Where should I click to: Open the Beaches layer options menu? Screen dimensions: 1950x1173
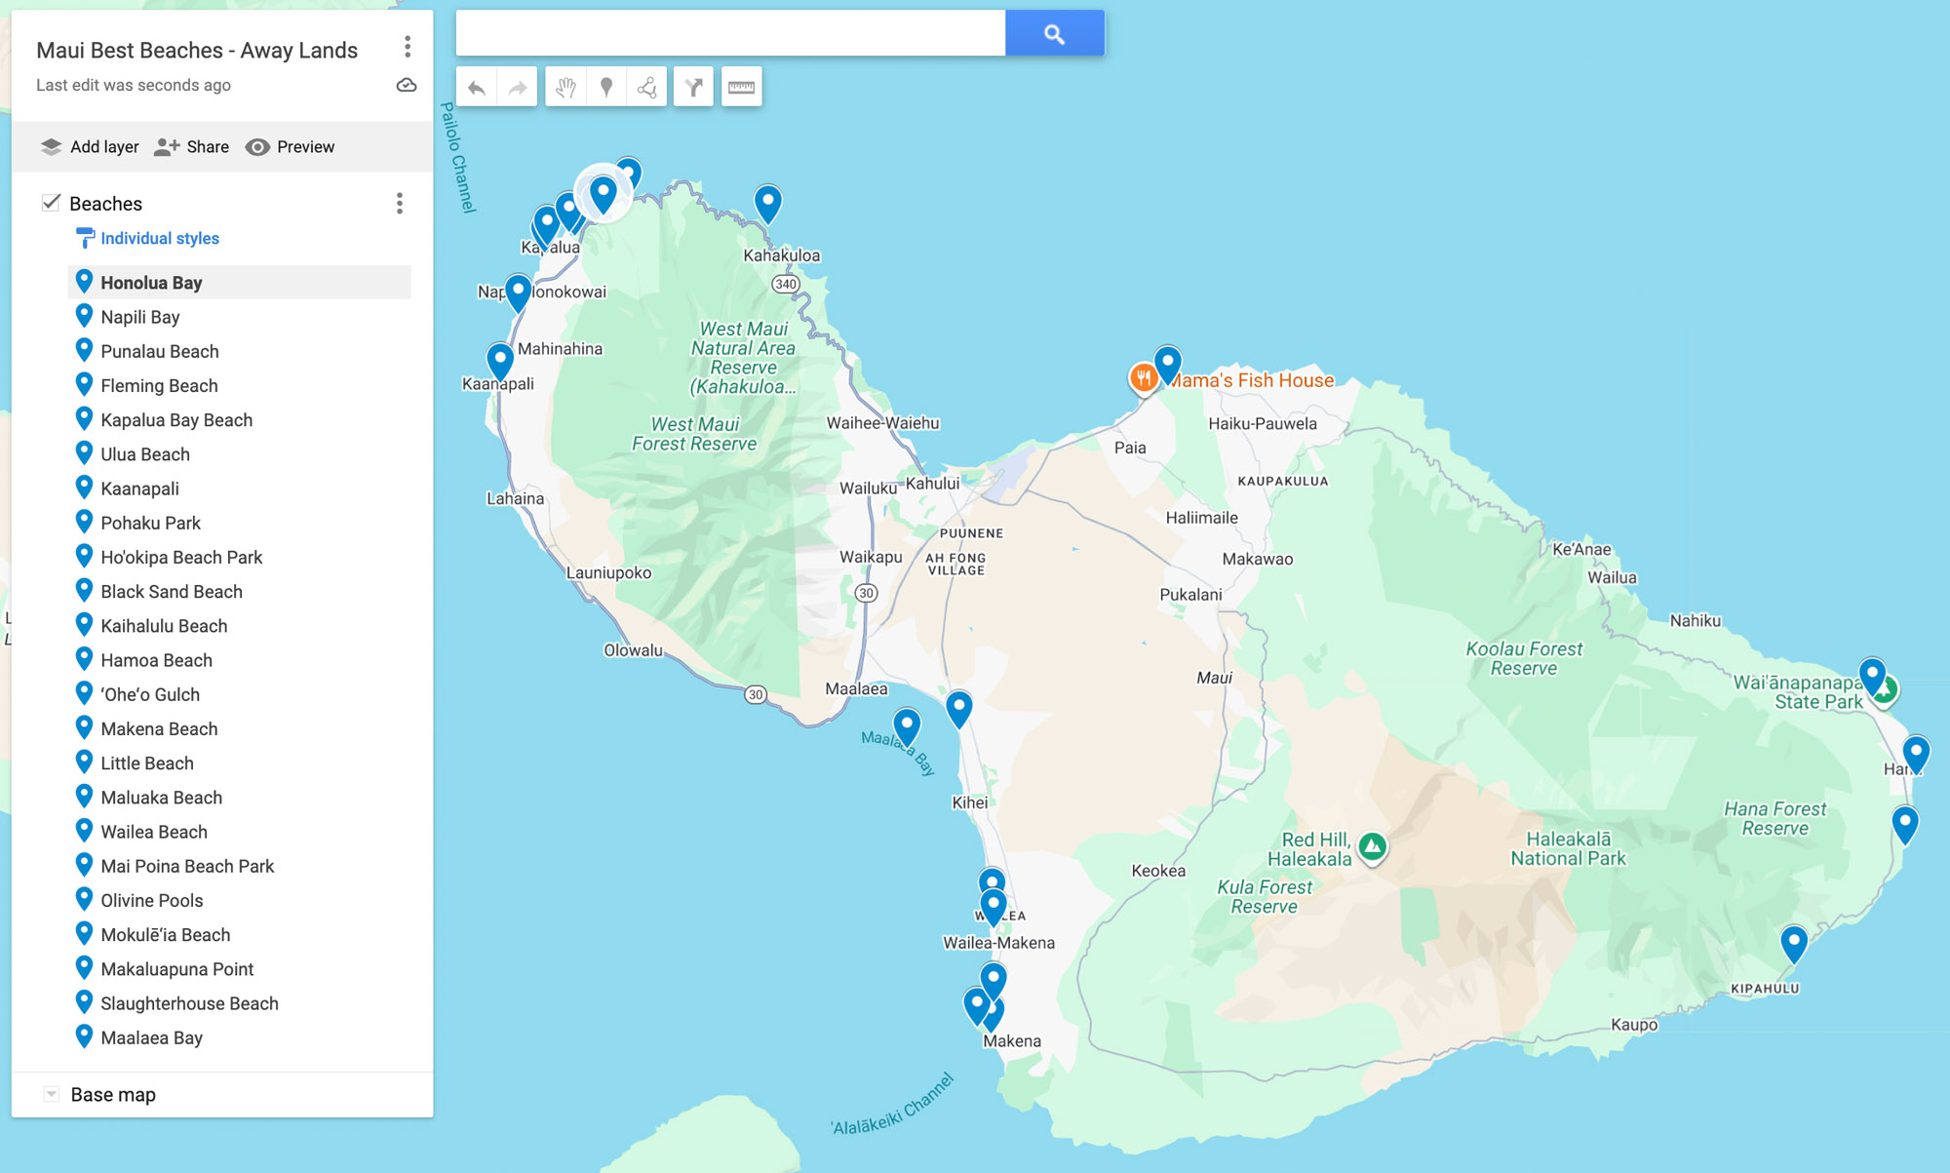tap(399, 203)
